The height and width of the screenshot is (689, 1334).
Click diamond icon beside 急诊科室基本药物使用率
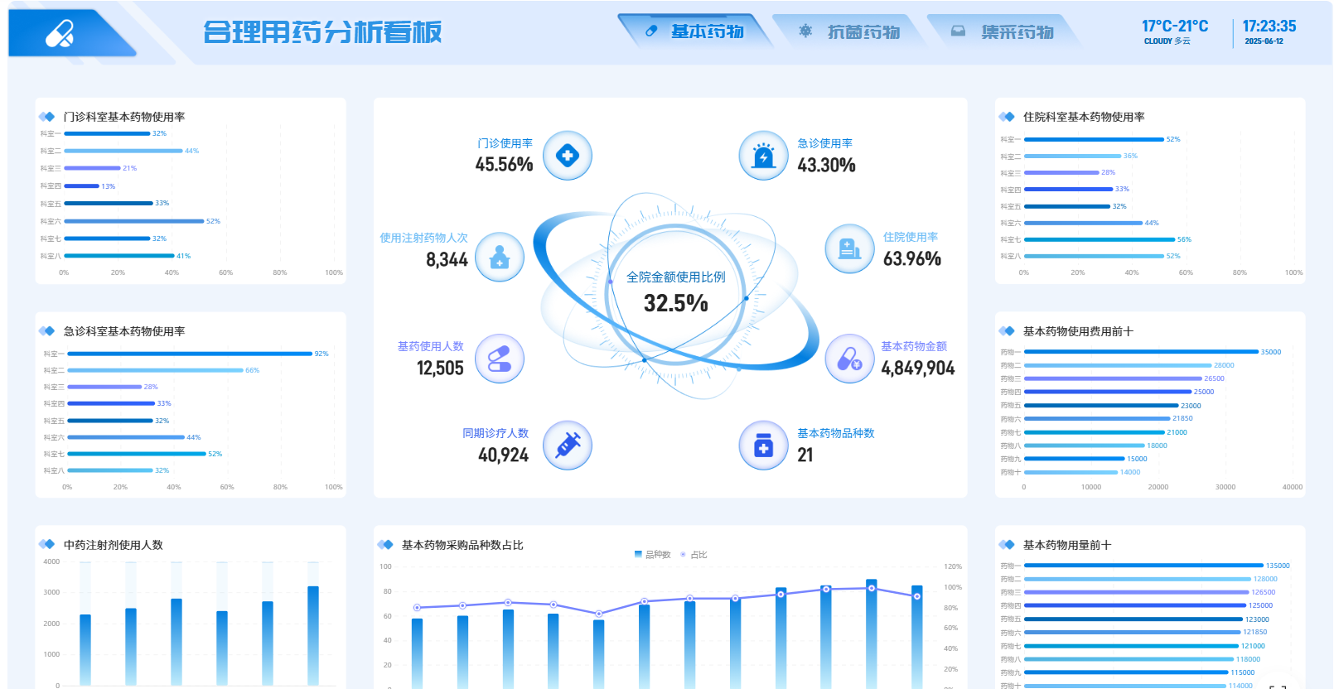[x=46, y=331]
